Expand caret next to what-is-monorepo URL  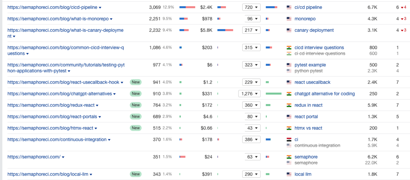111,19
